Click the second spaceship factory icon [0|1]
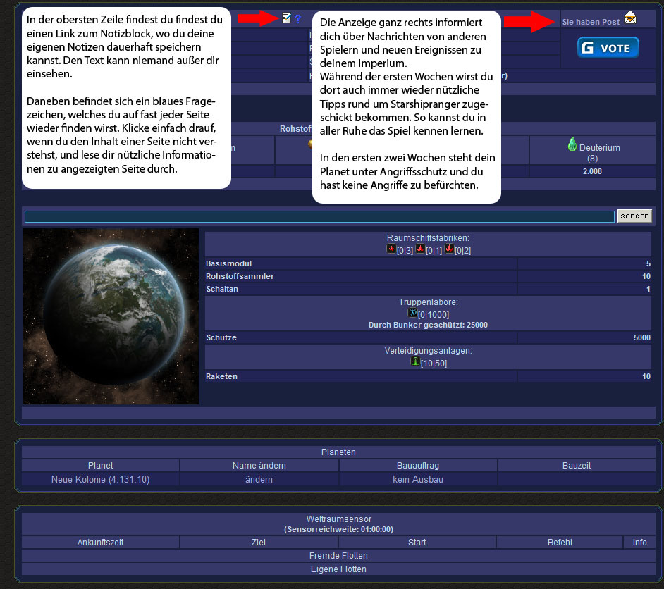664x589 pixels. coord(420,249)
